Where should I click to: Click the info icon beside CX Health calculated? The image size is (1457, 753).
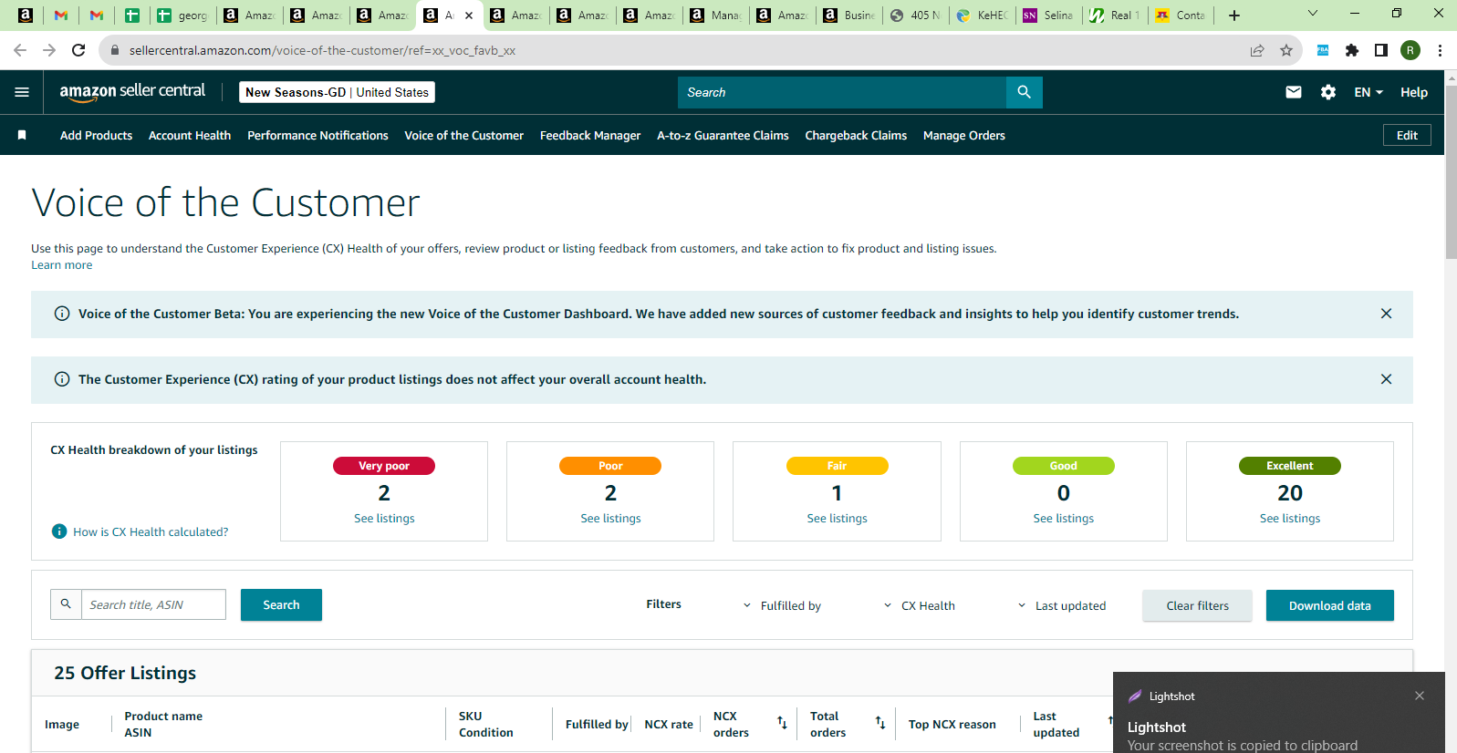(x=59, y=531)
